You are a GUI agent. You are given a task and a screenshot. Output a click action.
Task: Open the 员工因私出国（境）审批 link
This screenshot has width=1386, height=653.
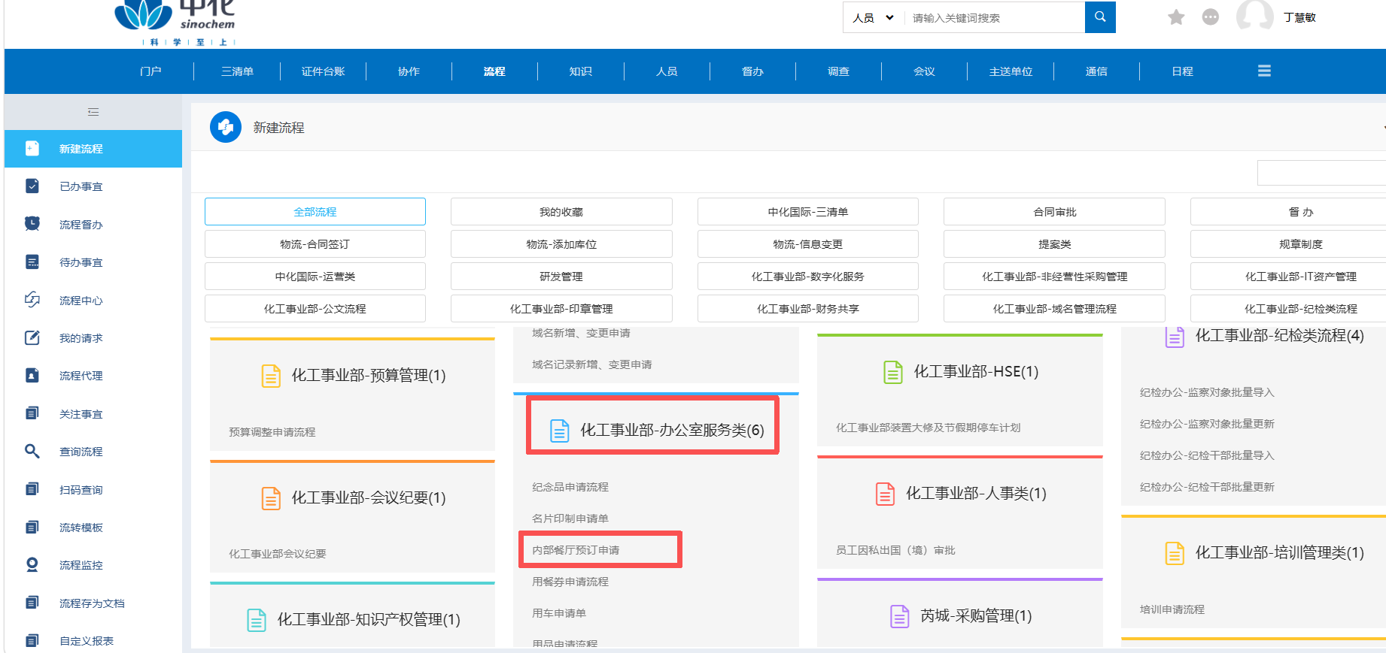click(x=895, y=550)
